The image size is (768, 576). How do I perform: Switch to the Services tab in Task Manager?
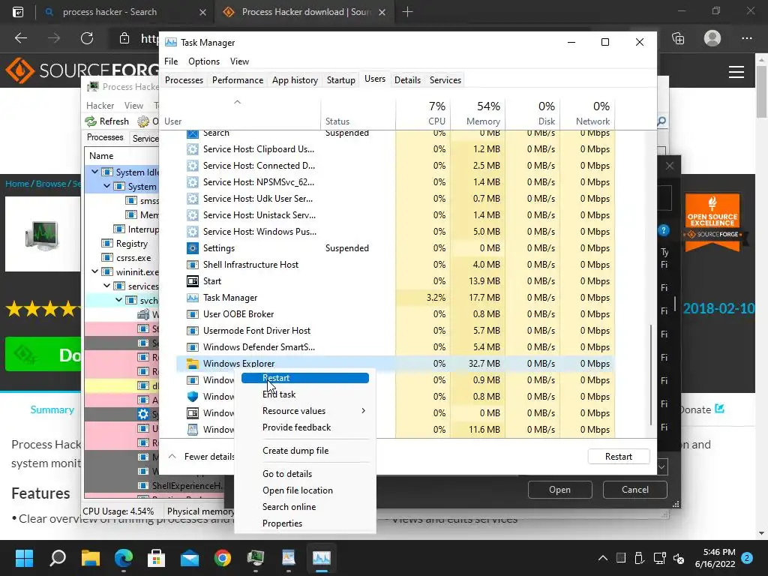coord(445,79)
